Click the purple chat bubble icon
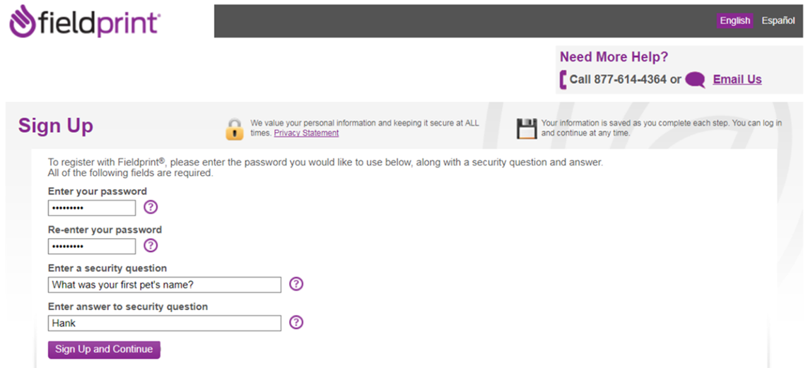The width and height of the screenshot is (808, 368). (695, 80)
